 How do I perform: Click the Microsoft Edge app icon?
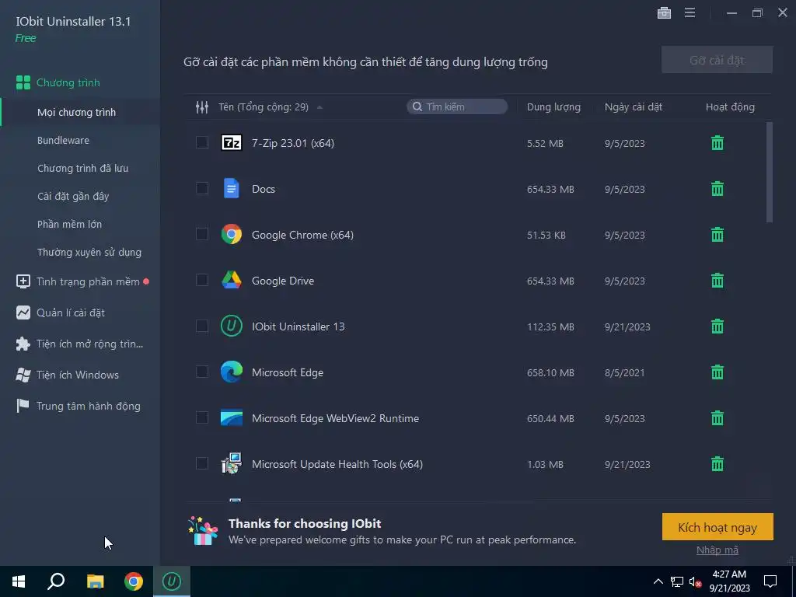(232, 372)
